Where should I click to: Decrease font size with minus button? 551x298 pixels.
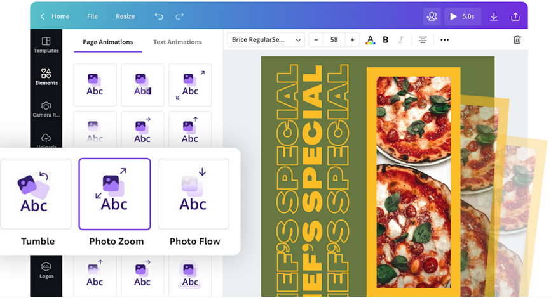tap(316, 40)
